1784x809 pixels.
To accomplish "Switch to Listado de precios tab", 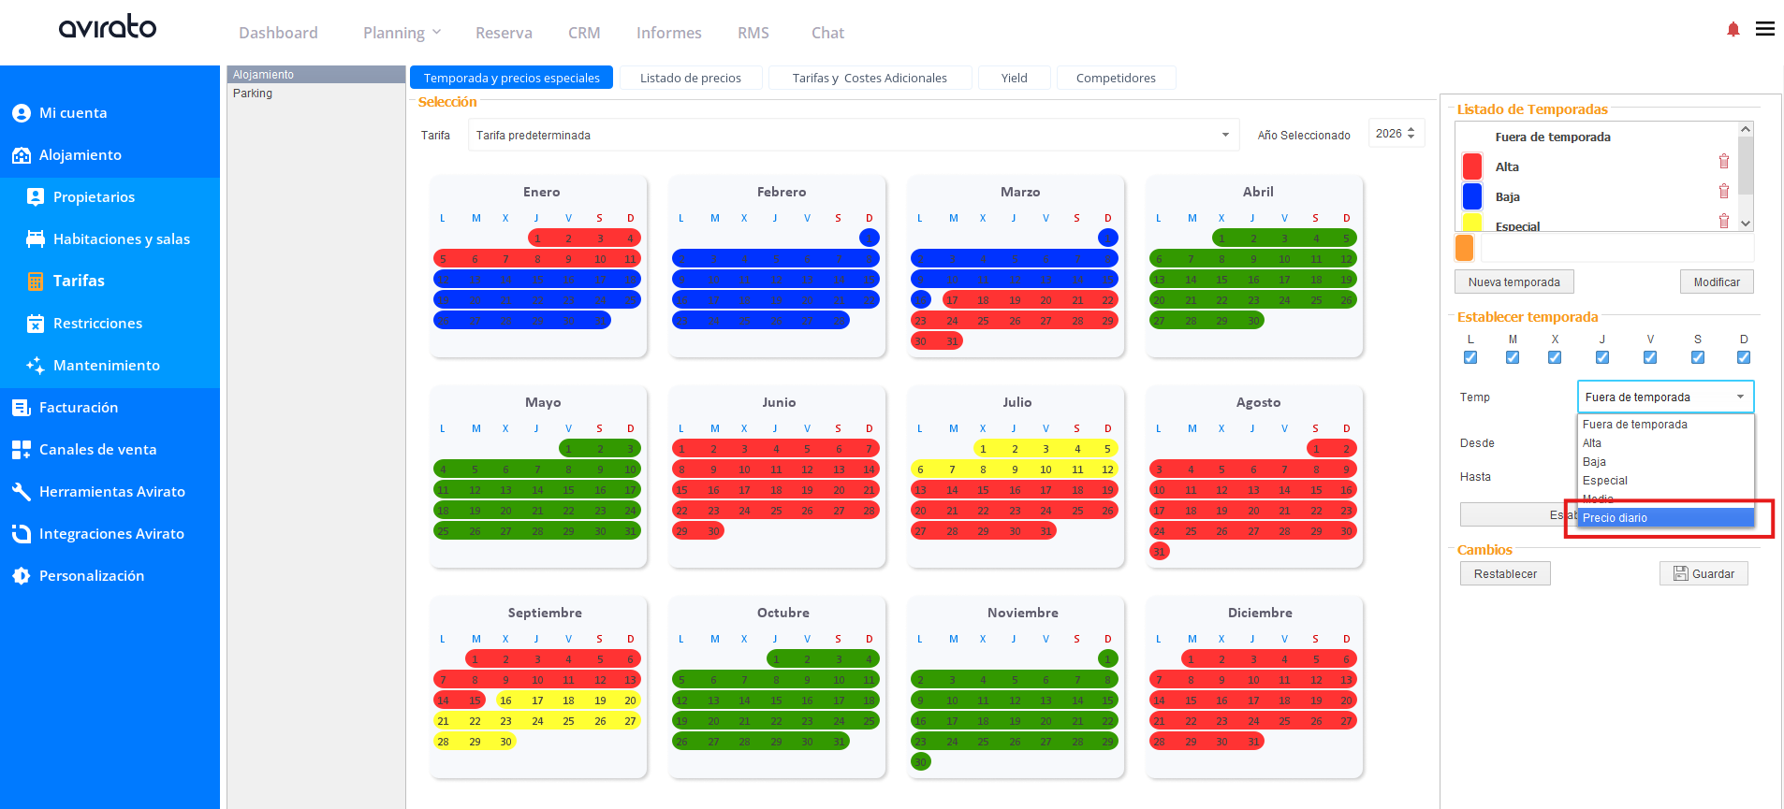I will pyautogui.click(x=691, y=78).
